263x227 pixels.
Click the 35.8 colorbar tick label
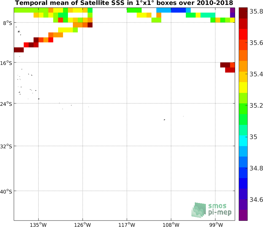[x=256, y=11]
